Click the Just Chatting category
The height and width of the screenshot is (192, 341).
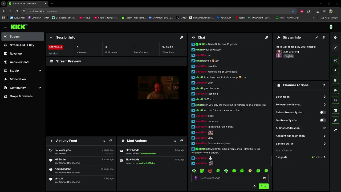coord(291,52)
